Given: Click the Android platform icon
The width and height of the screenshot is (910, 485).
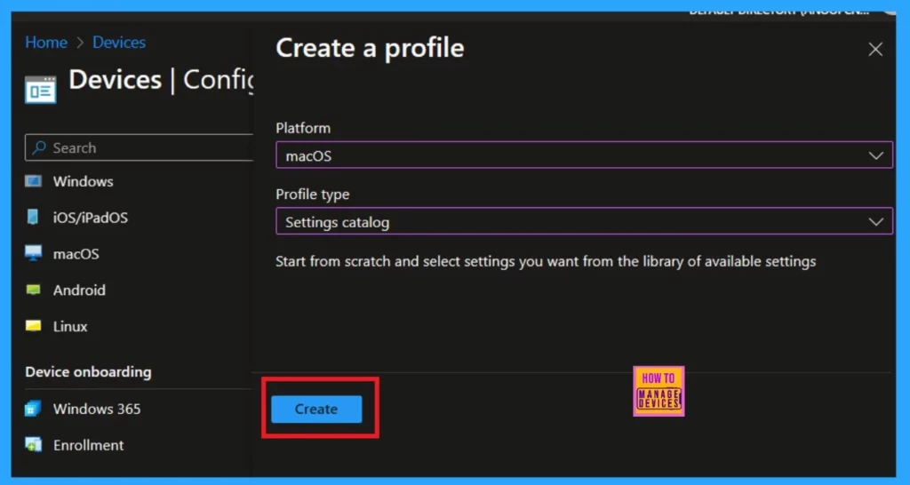Looking at the screenshot, I should [x=33, y=290].
